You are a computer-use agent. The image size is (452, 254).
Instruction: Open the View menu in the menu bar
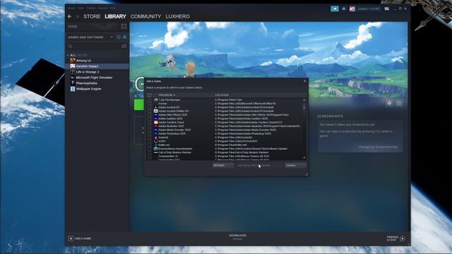pyautogui.click(x=81, y=8)
